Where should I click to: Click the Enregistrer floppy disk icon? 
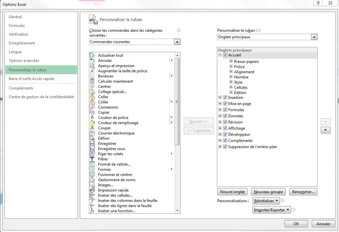(x=92, y=143)
